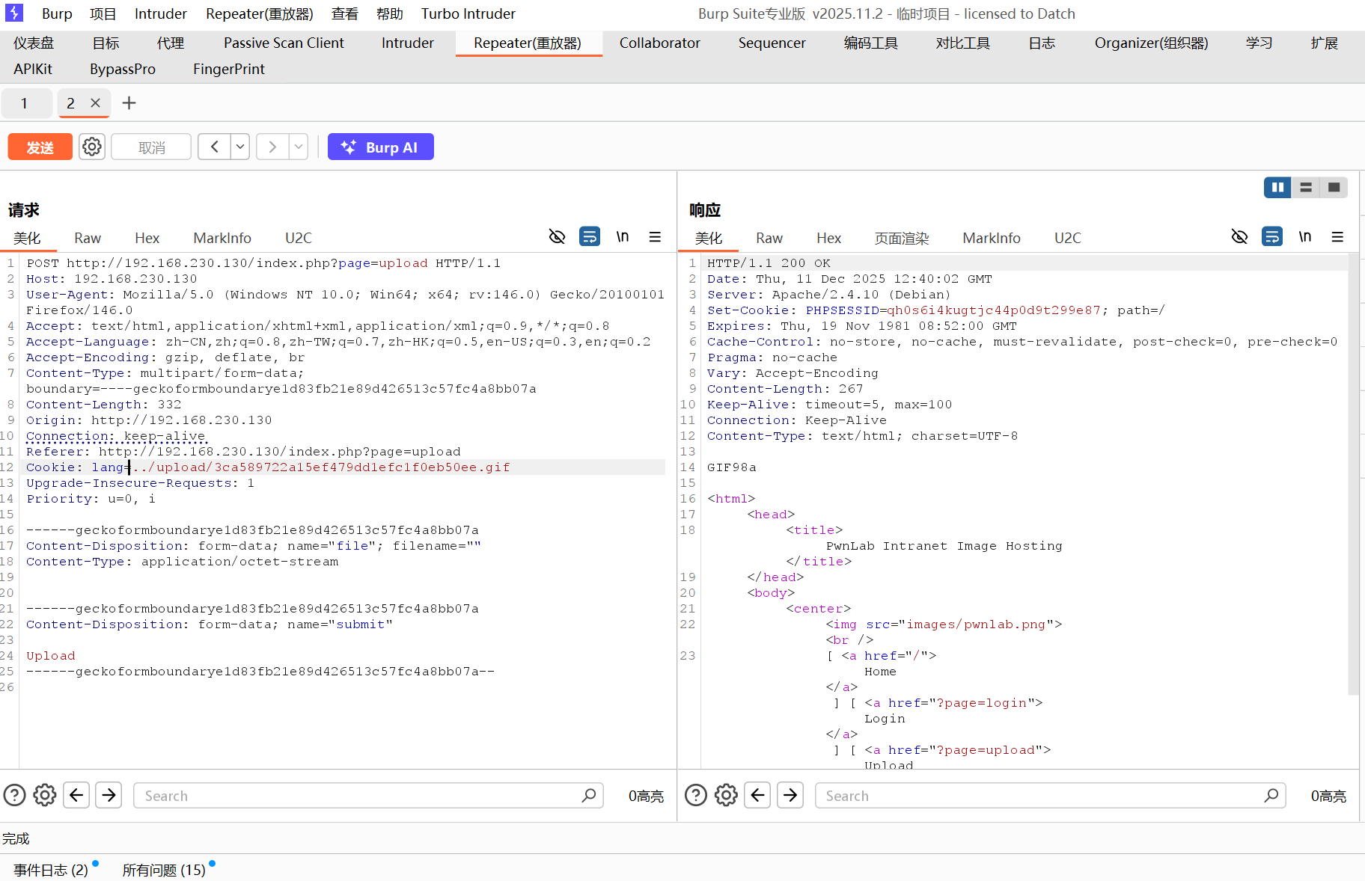This screenshot has width=1365, height=881.
Task: Focus the request Search field
Action: tap(368, 795)
